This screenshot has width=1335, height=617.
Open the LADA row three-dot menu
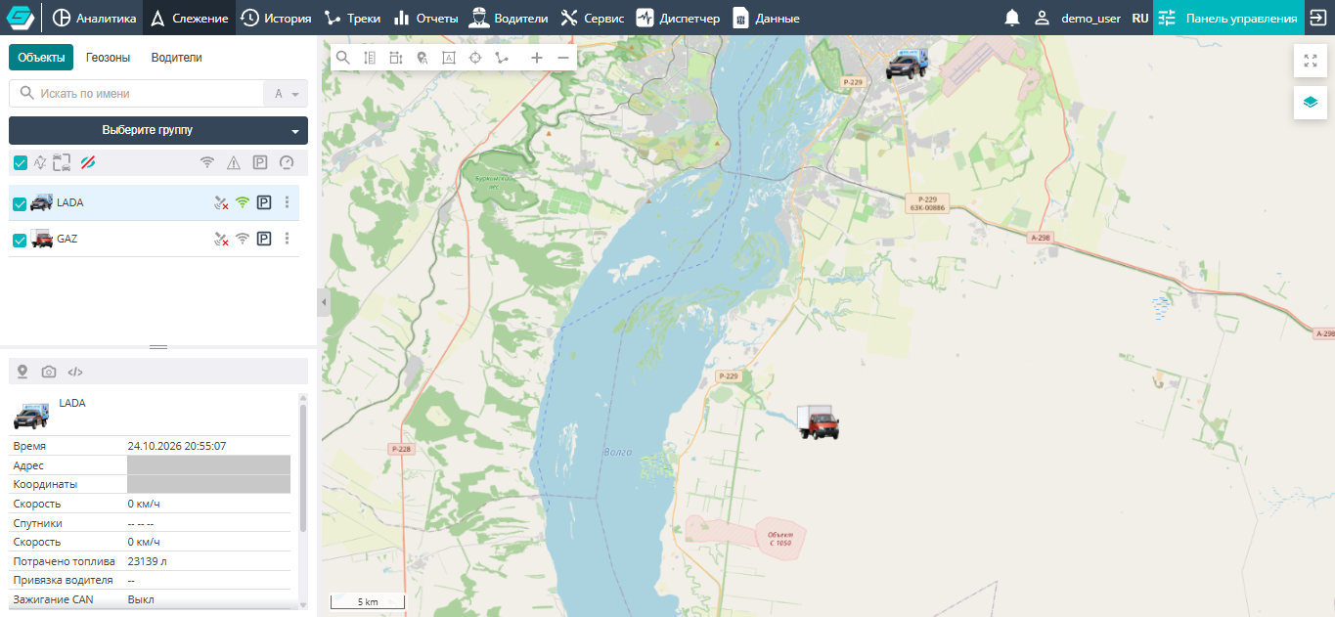287,202
